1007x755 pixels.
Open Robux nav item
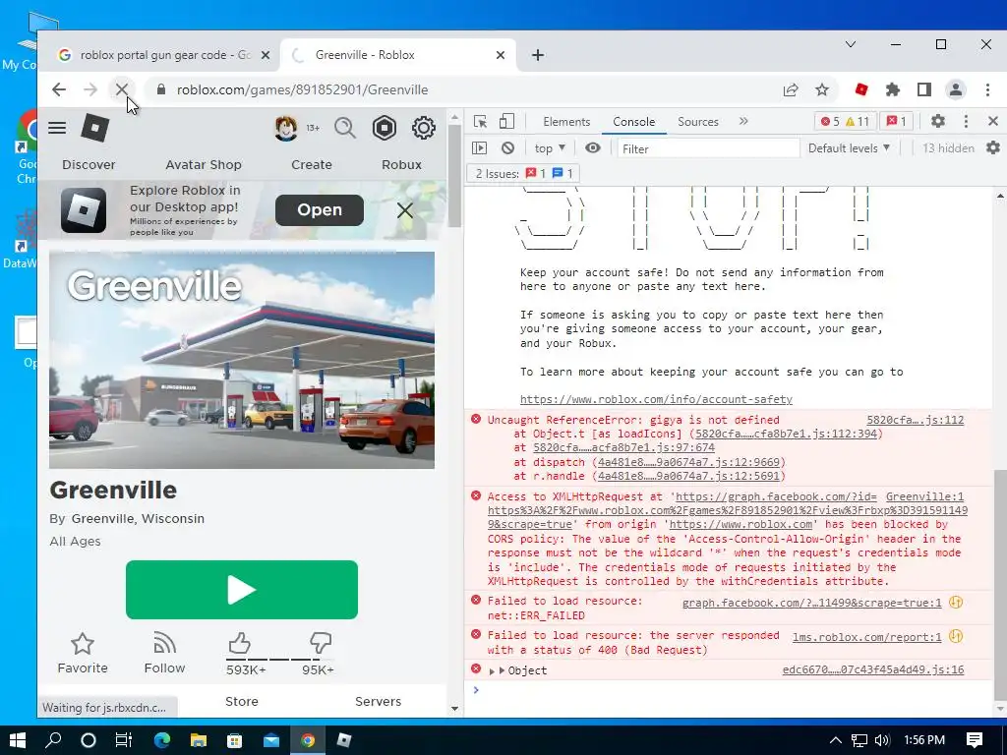click(x=401, y=164)
